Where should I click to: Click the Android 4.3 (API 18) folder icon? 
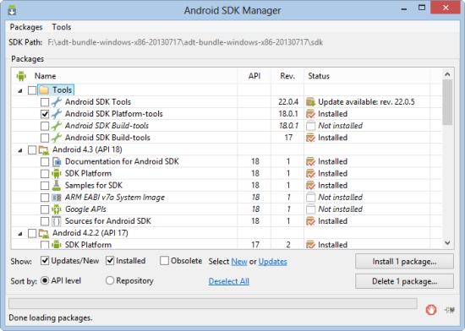(x=44, y=149)
